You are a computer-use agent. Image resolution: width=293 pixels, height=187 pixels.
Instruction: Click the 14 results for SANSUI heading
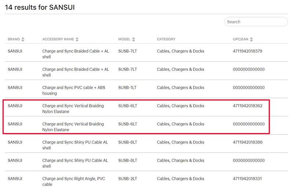click(40, 7)
